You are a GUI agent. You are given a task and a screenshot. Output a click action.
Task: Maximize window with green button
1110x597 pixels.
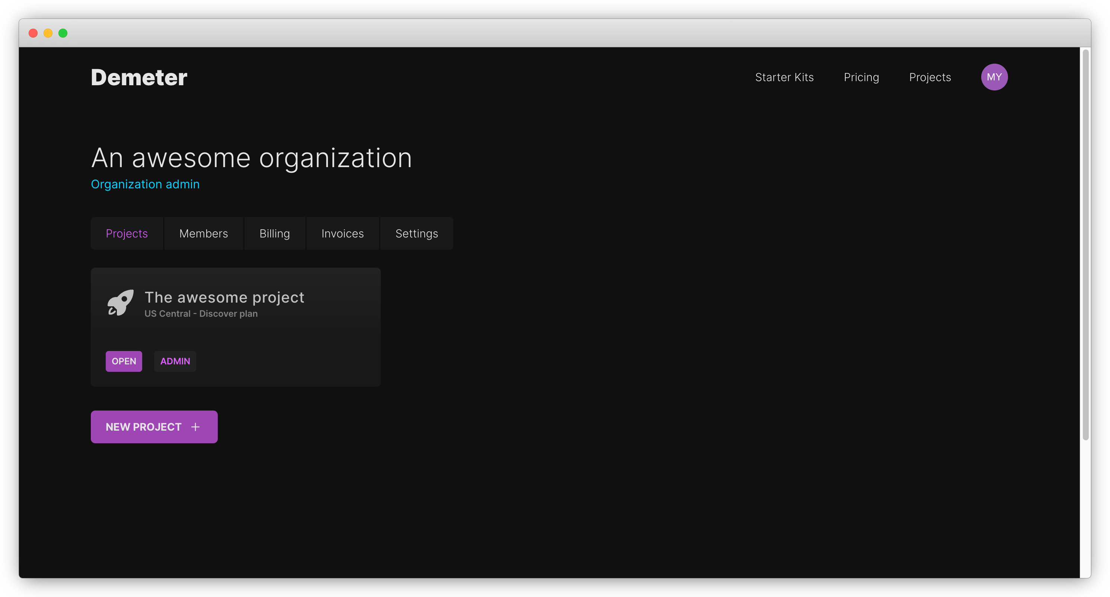pyautogui.click(x=63, y=33)
